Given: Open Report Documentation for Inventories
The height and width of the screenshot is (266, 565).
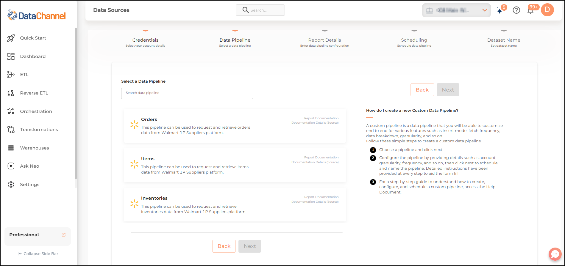Looking at the screenshot, I should pos(321,197).
